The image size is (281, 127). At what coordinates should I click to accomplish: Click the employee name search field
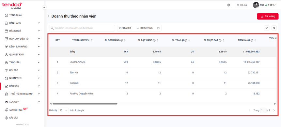(82, 28)
